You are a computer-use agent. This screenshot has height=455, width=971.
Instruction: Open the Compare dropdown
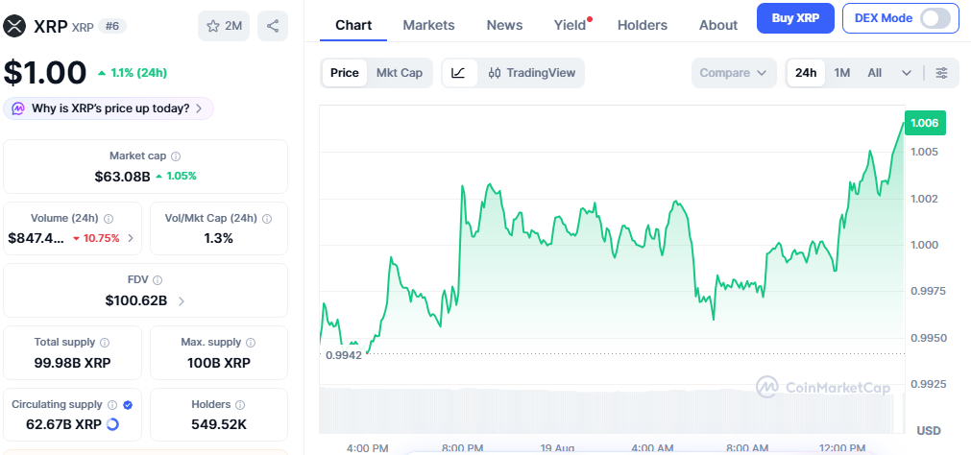[x=734, y=73]
